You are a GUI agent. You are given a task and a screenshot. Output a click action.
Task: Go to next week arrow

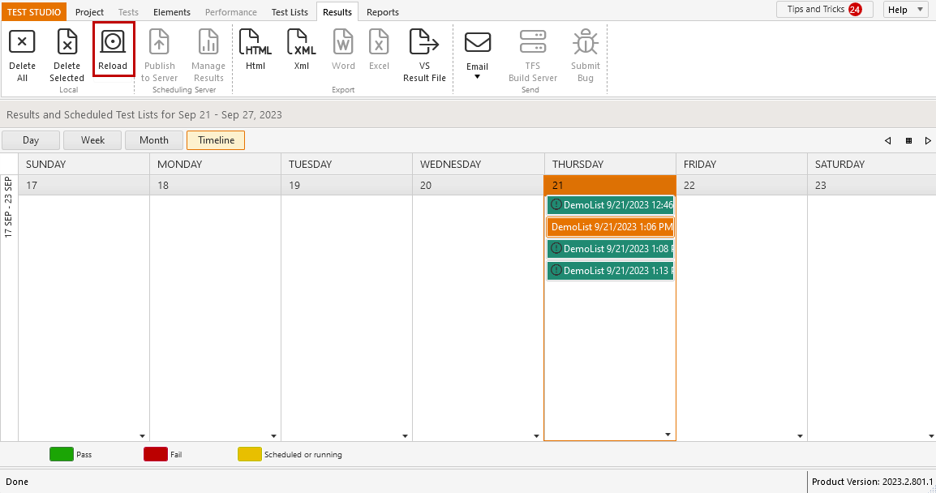(x=928, y=141)
